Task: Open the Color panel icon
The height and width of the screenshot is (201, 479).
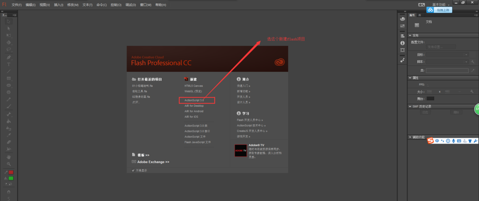Action: click(x=402, y=19)
